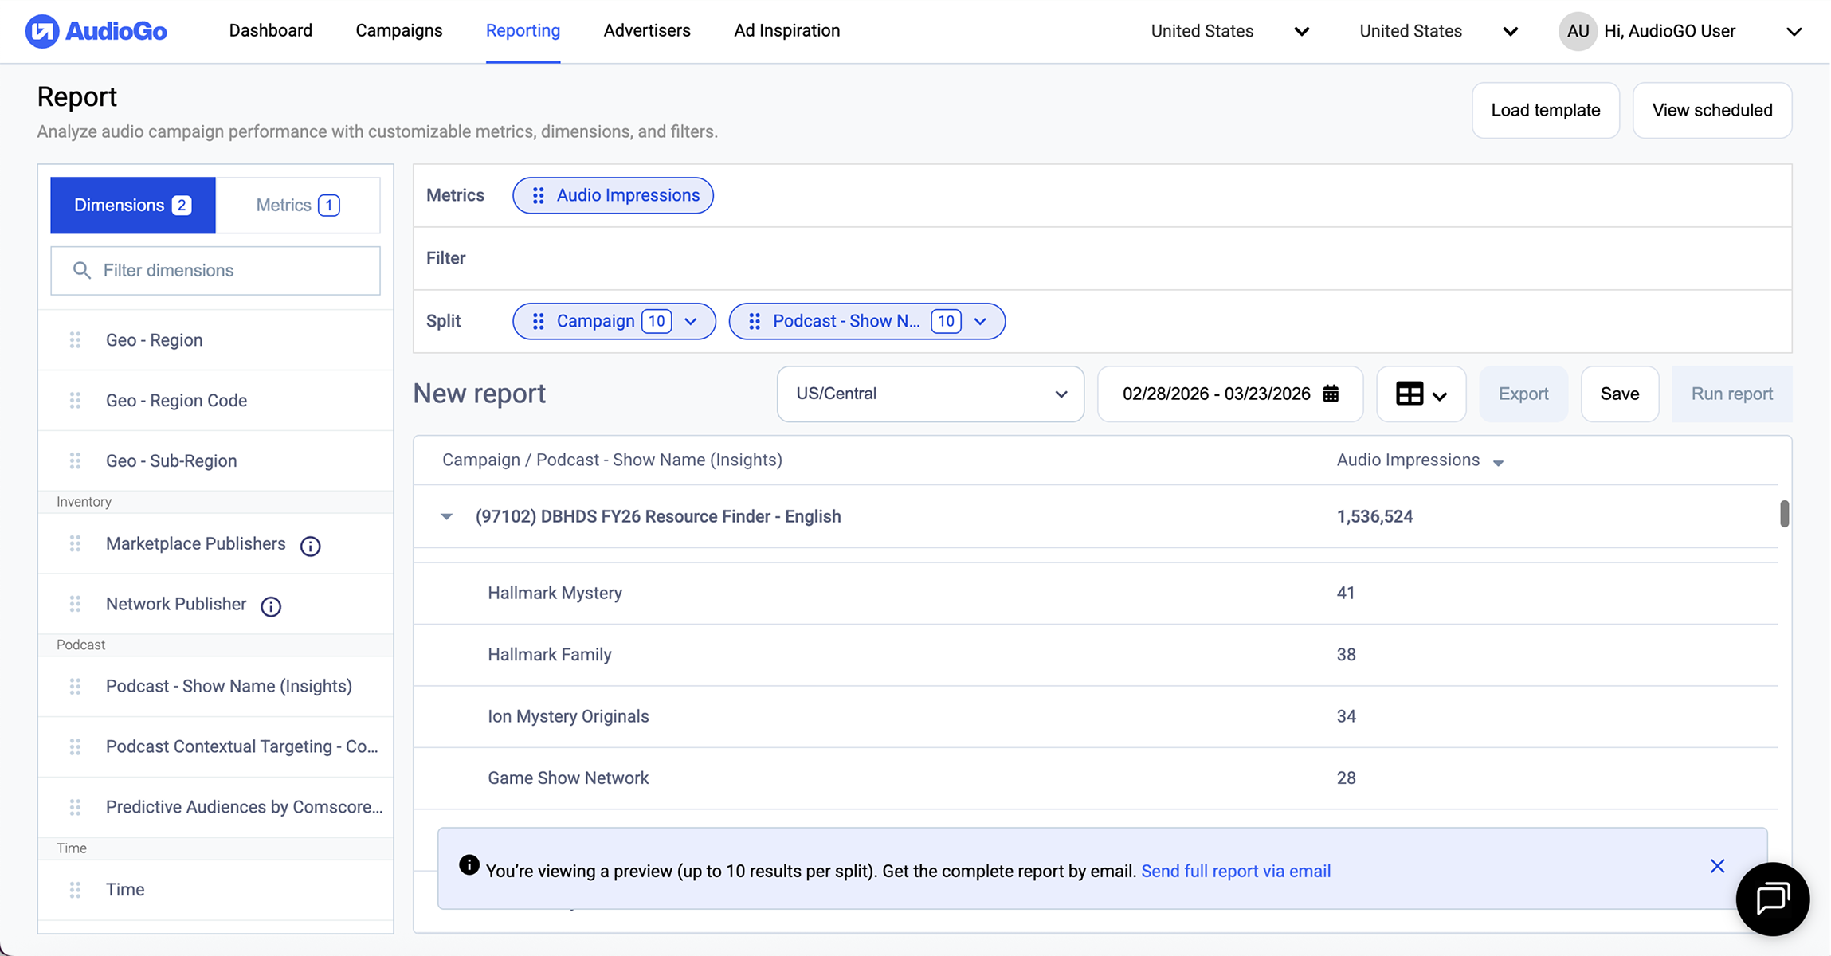Image resolution: width=1831 pixels, height=956 pixels.
Task: Go to the Dashboard menu
Action: click(270, 30)
